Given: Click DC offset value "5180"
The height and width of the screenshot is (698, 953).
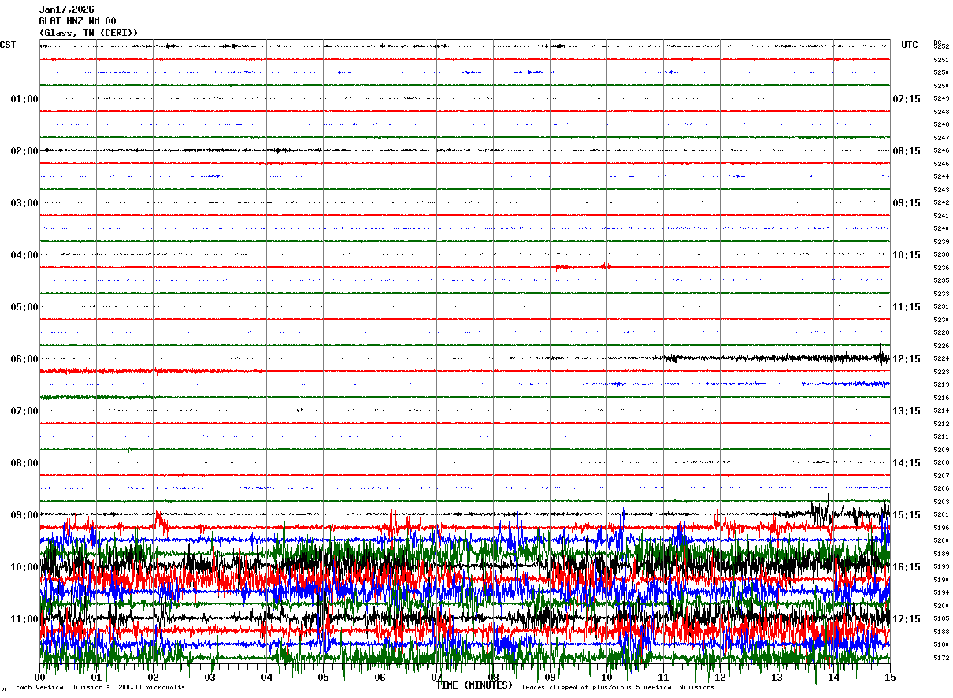Looking at the screenshot, I should click(941, 645).
